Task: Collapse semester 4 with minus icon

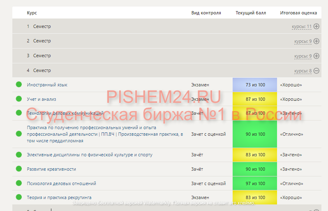Action: [316, 71]
